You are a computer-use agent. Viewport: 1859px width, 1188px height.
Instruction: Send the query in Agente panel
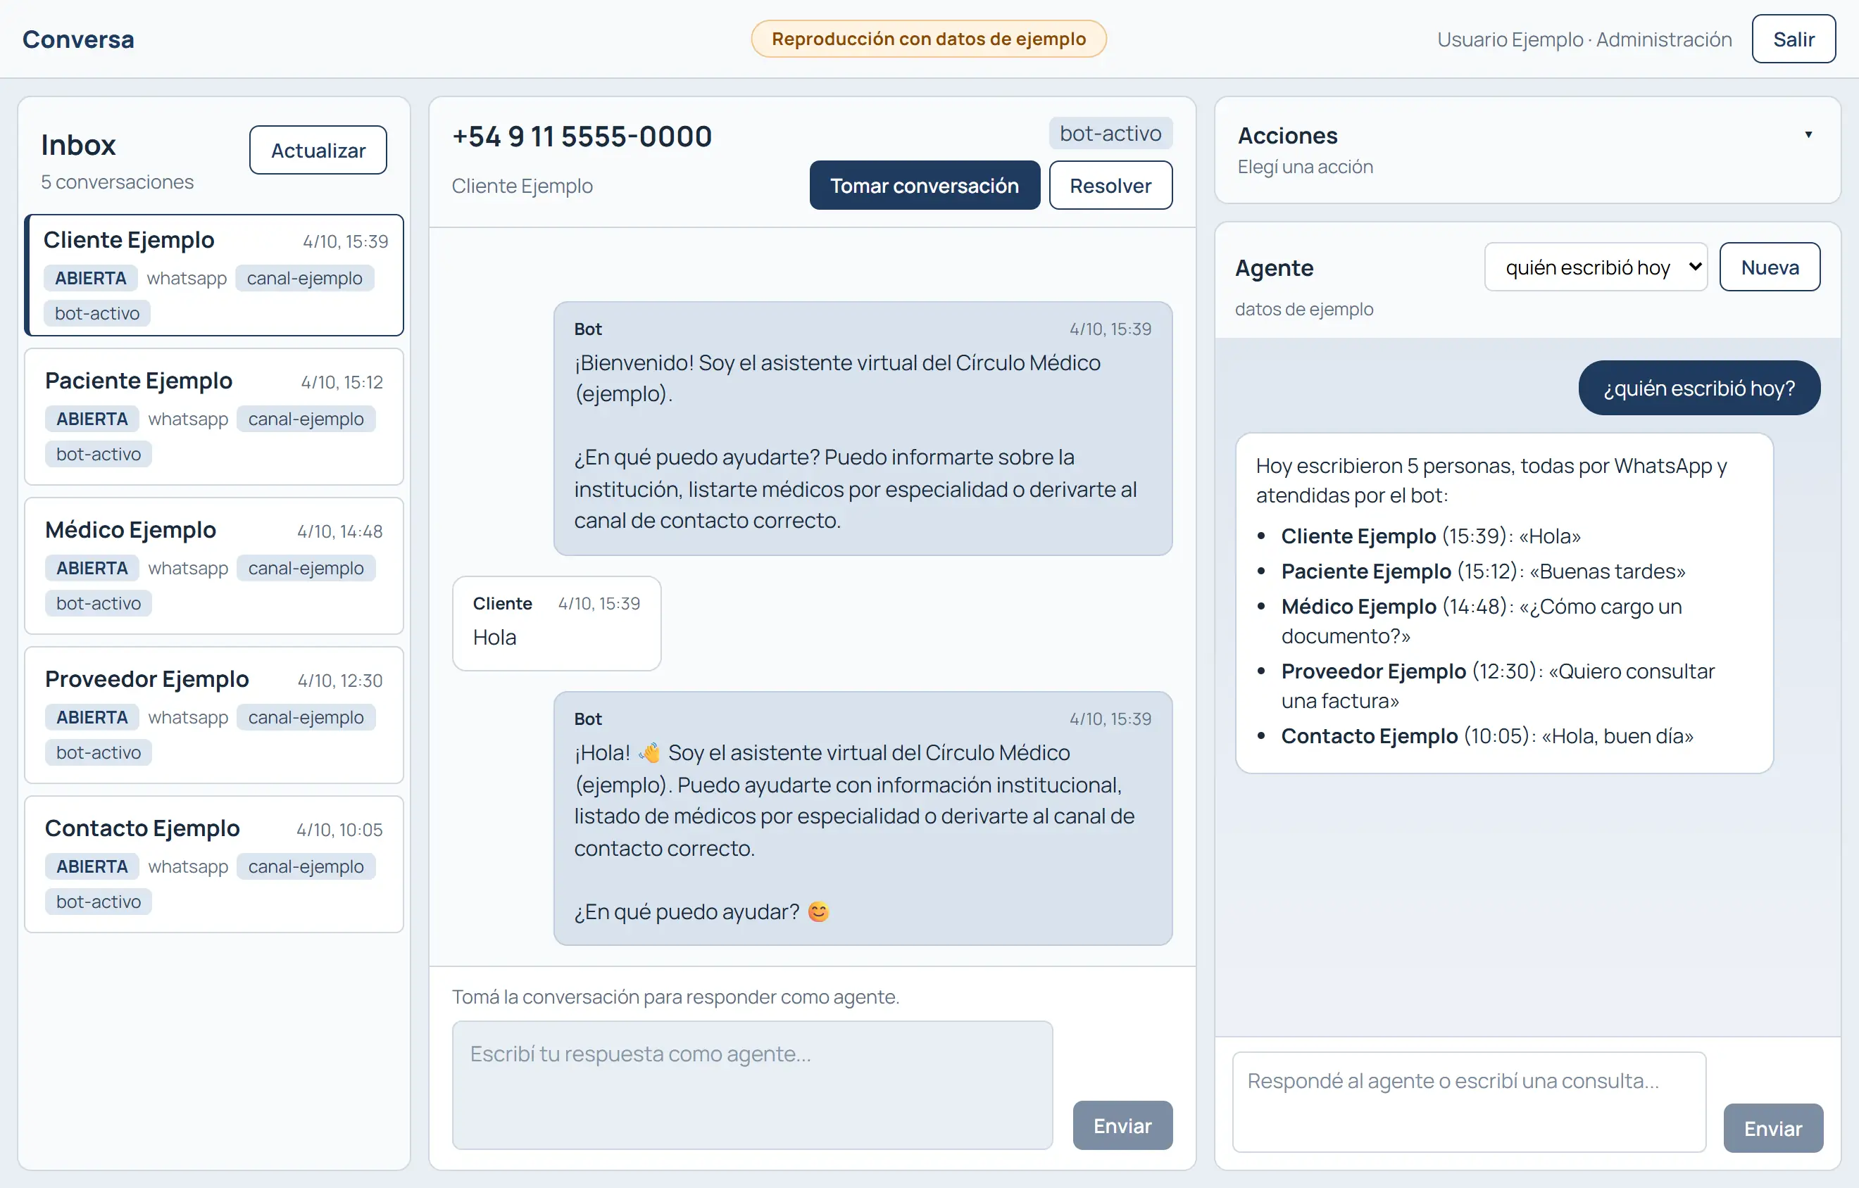coord(1772,1128)
